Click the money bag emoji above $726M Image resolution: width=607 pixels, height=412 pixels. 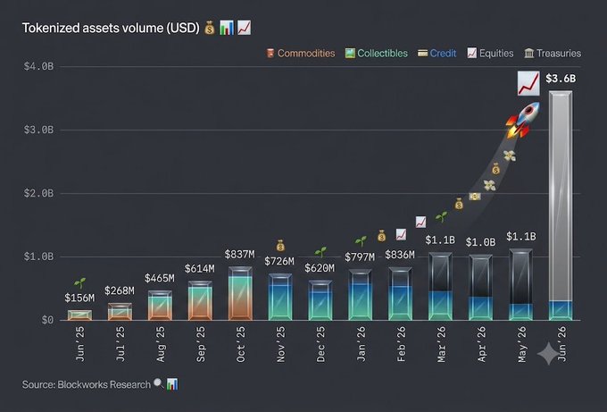pyautogui.click(x=280, y=246)
